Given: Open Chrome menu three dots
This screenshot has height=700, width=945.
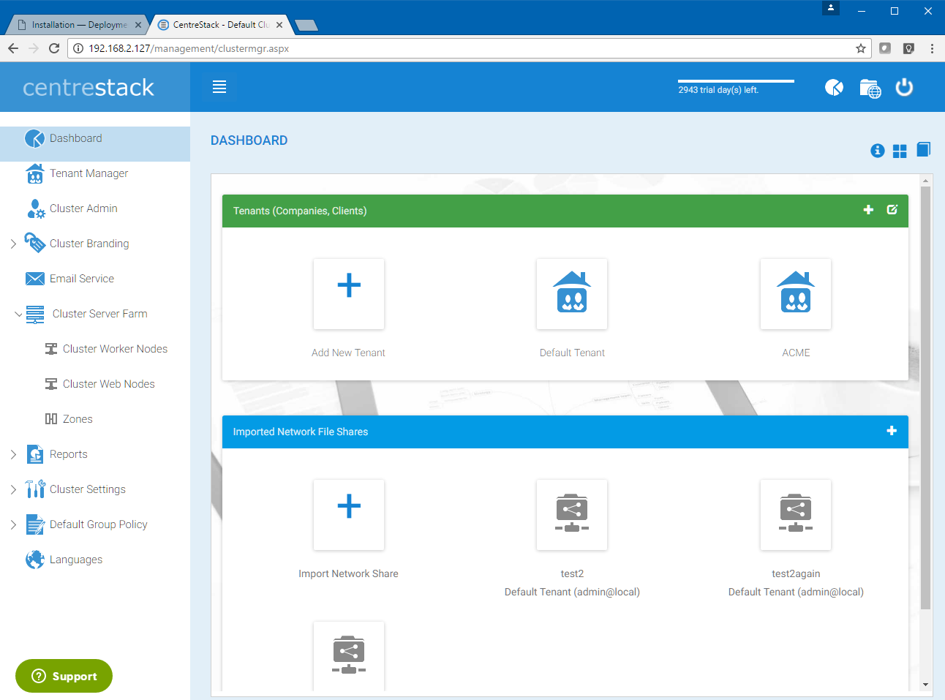Looking at the screenshot, I should tap(932, 48).
